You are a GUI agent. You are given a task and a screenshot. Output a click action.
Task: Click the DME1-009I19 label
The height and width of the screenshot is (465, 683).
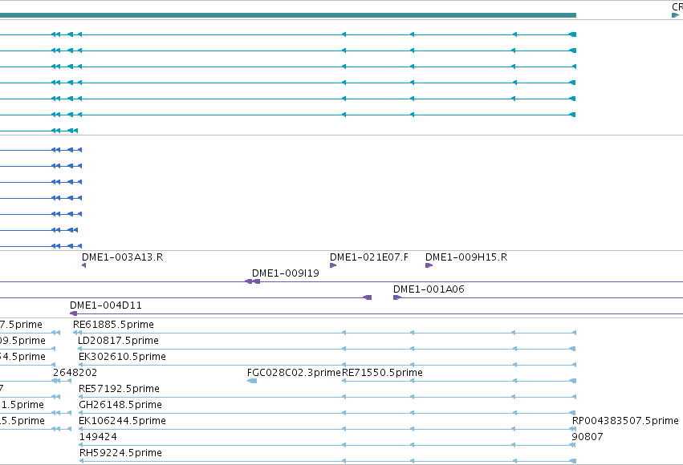285,273
